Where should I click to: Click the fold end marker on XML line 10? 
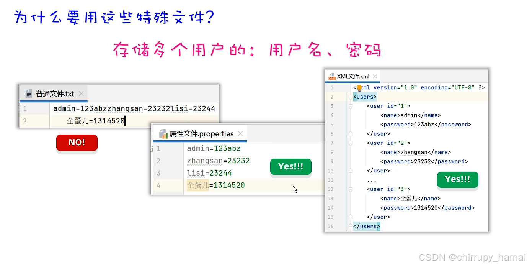350,171
